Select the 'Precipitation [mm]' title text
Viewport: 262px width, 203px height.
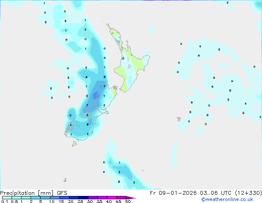coord(27,193)
